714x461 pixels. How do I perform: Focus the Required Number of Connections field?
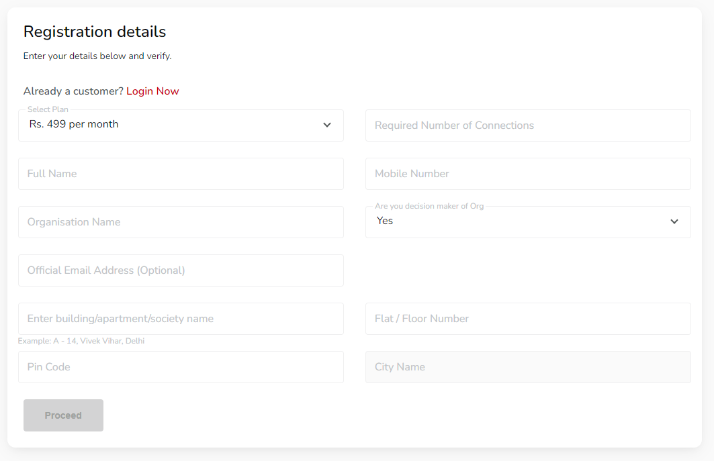tap(527, 125)
